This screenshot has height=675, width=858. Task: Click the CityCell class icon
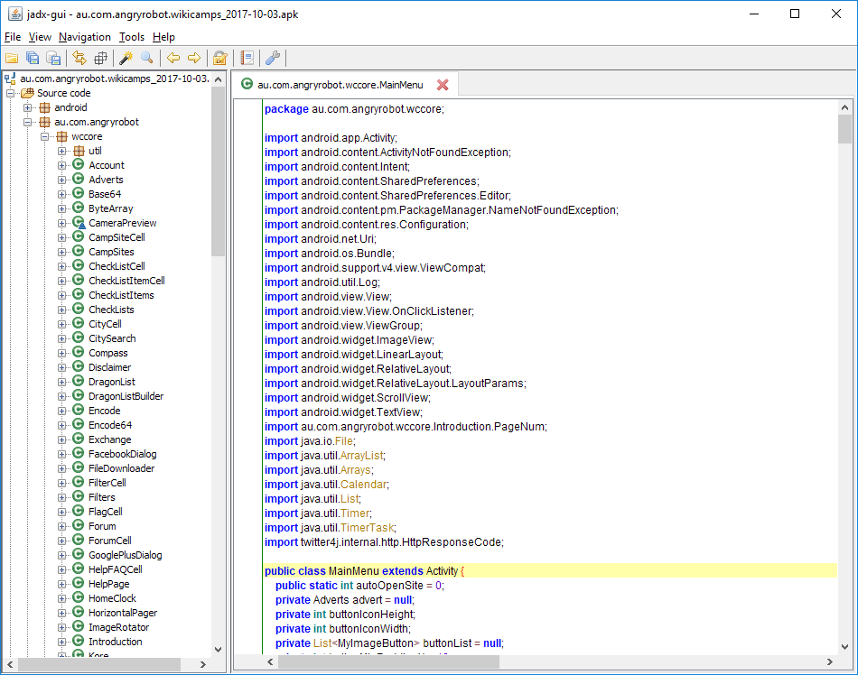pyautogui.click(x=79, y=324)
